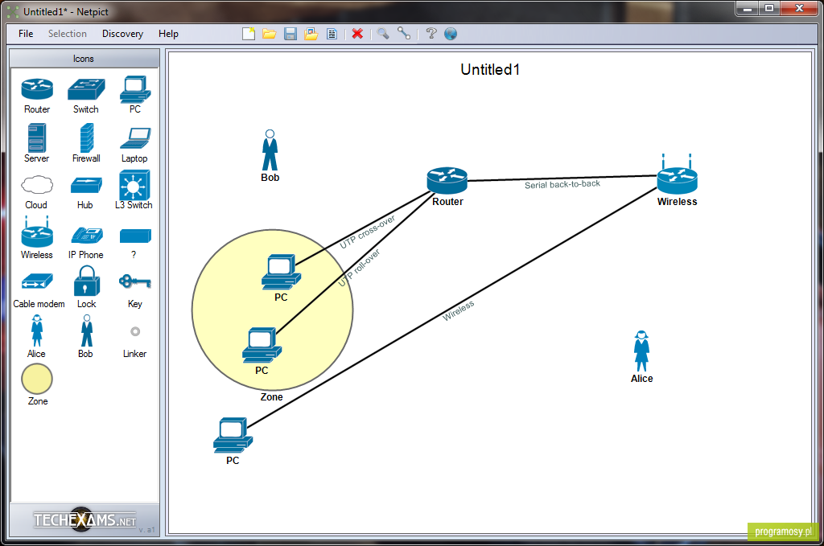Click the 'Untitled1' diagram title on canvas
Image resolution: width=824 pixels, height=546 pixels.
pos(490,69)
